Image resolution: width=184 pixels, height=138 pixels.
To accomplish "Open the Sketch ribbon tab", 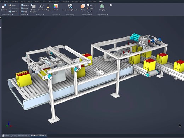I will point(6,2).
